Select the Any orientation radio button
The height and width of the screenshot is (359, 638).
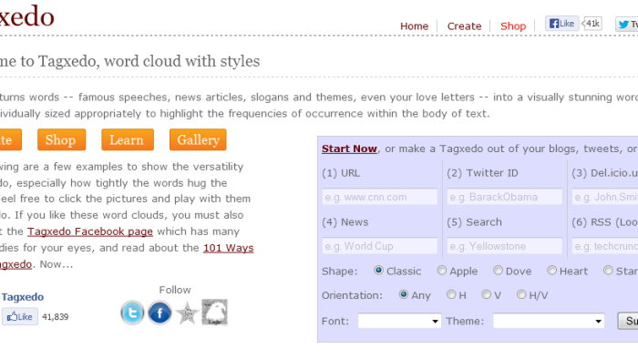[x=403, y=294]
